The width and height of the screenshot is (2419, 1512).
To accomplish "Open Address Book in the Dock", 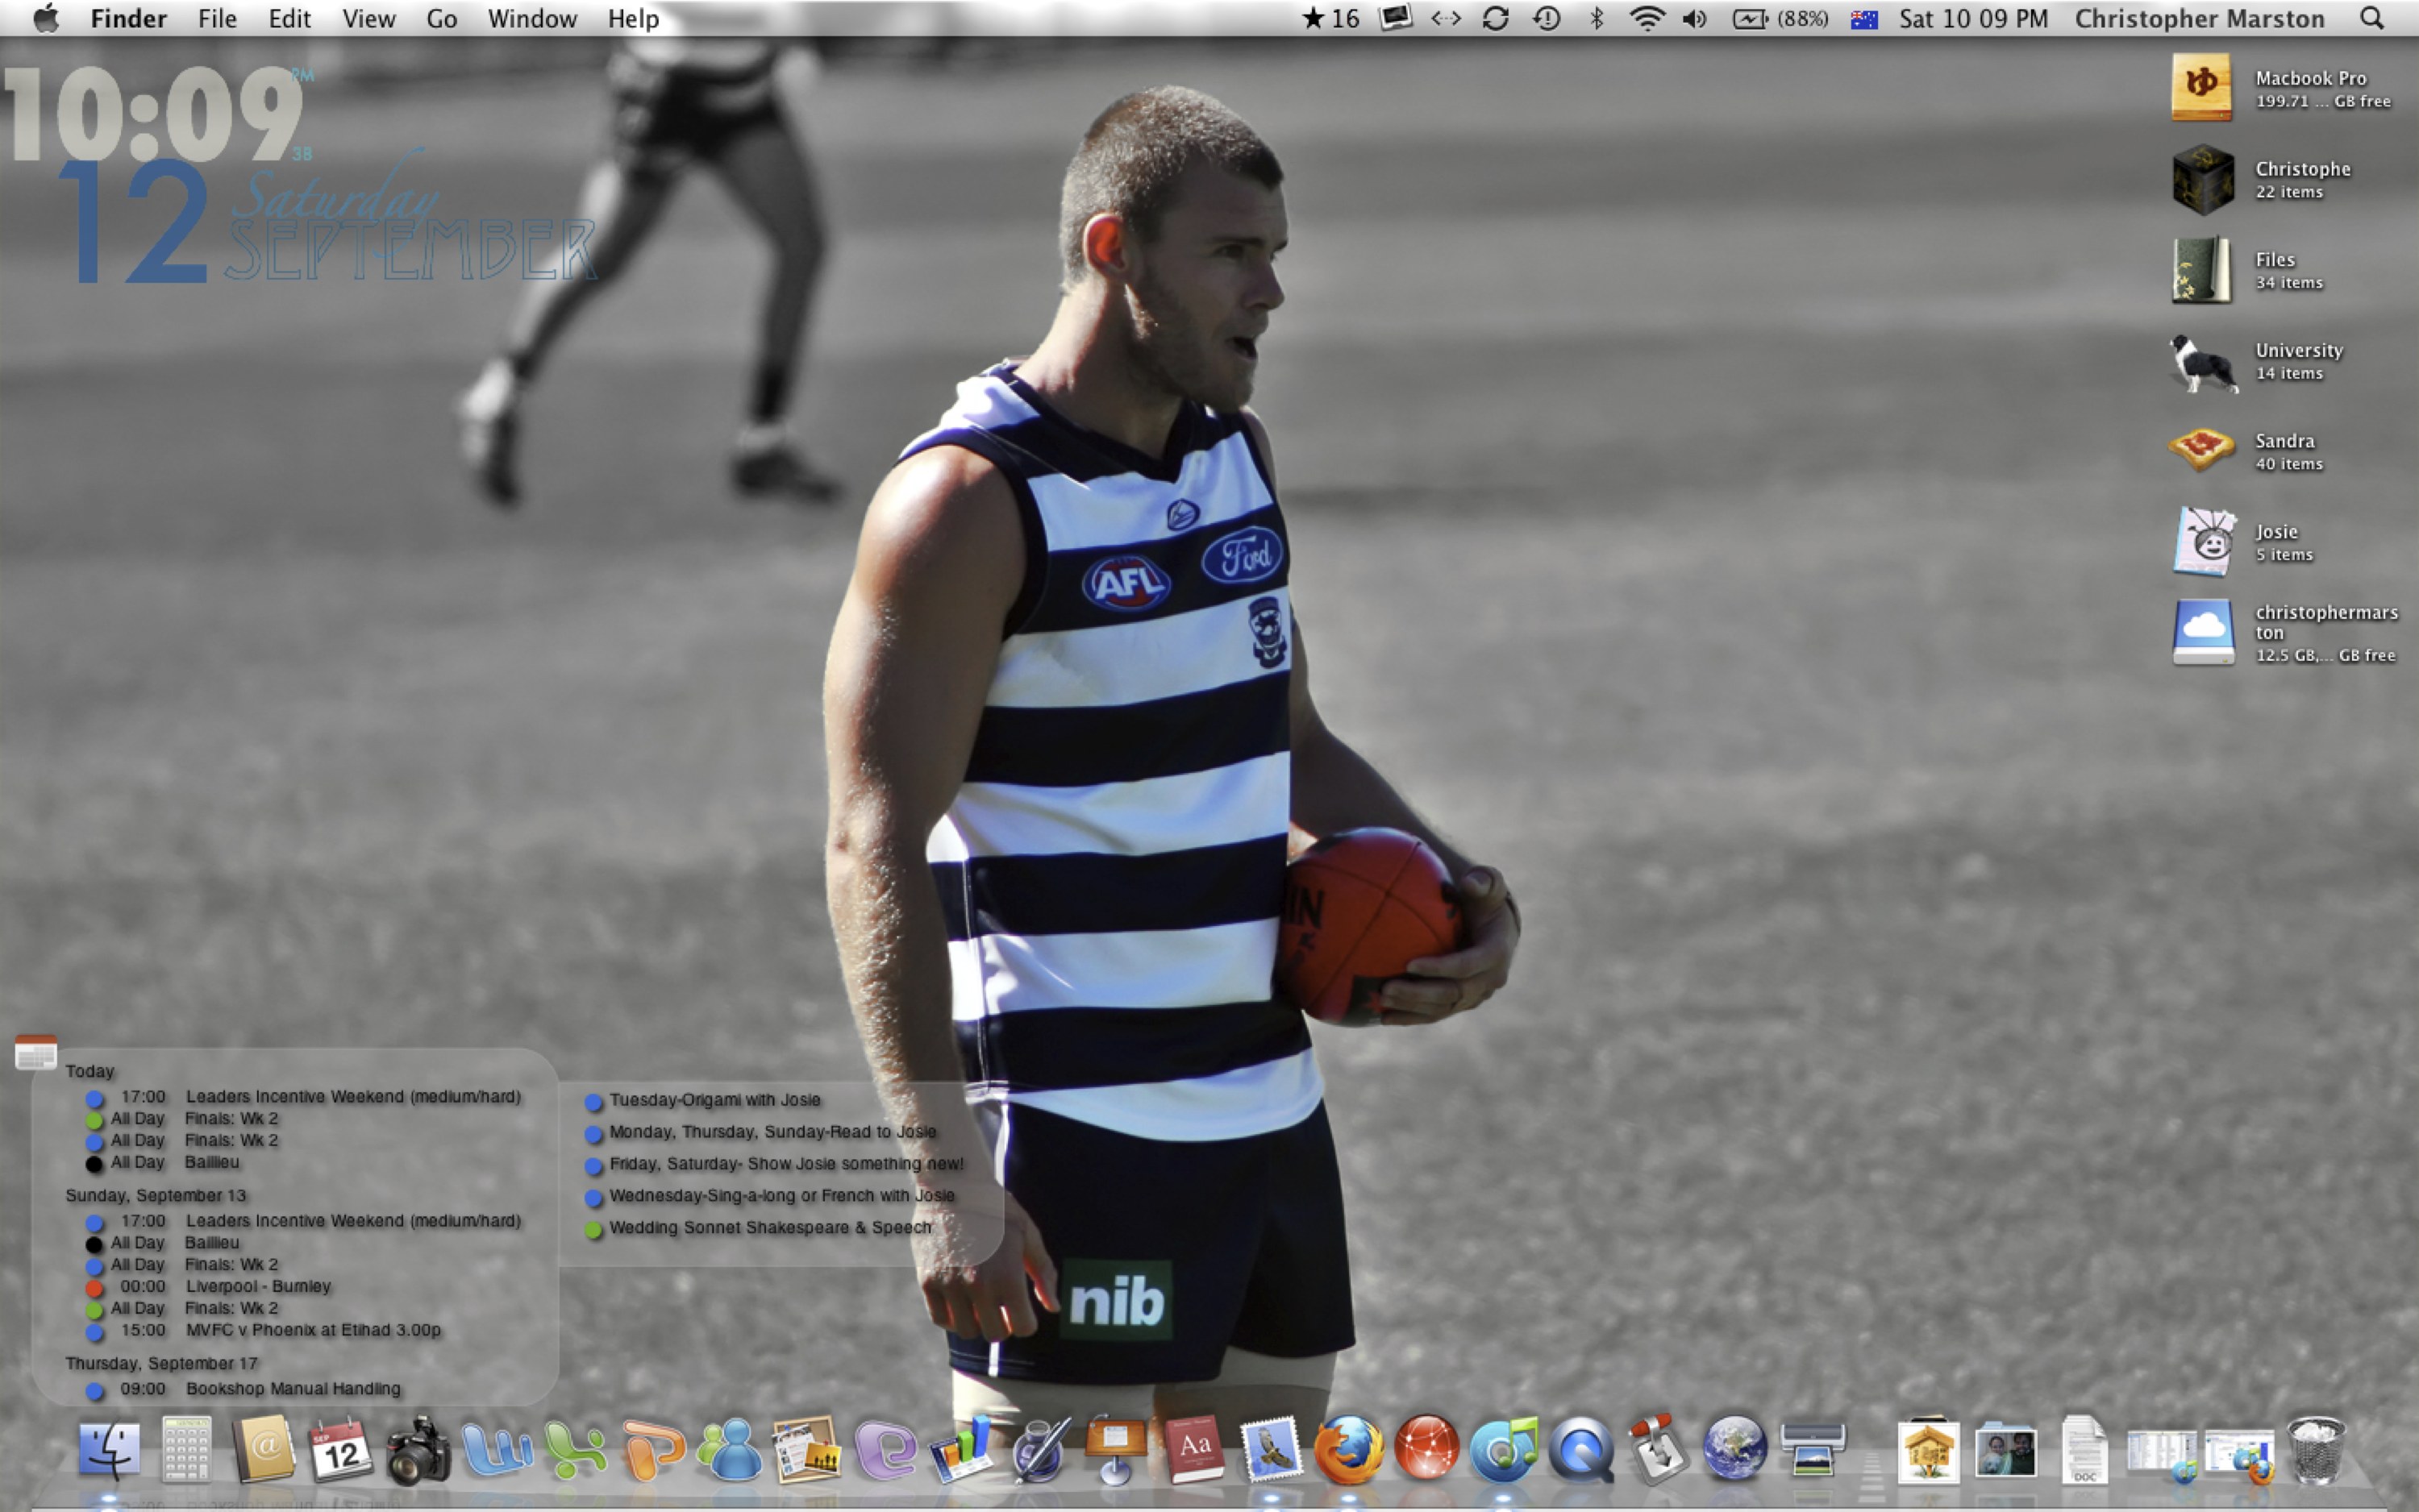I will [x=264, y=1449].
